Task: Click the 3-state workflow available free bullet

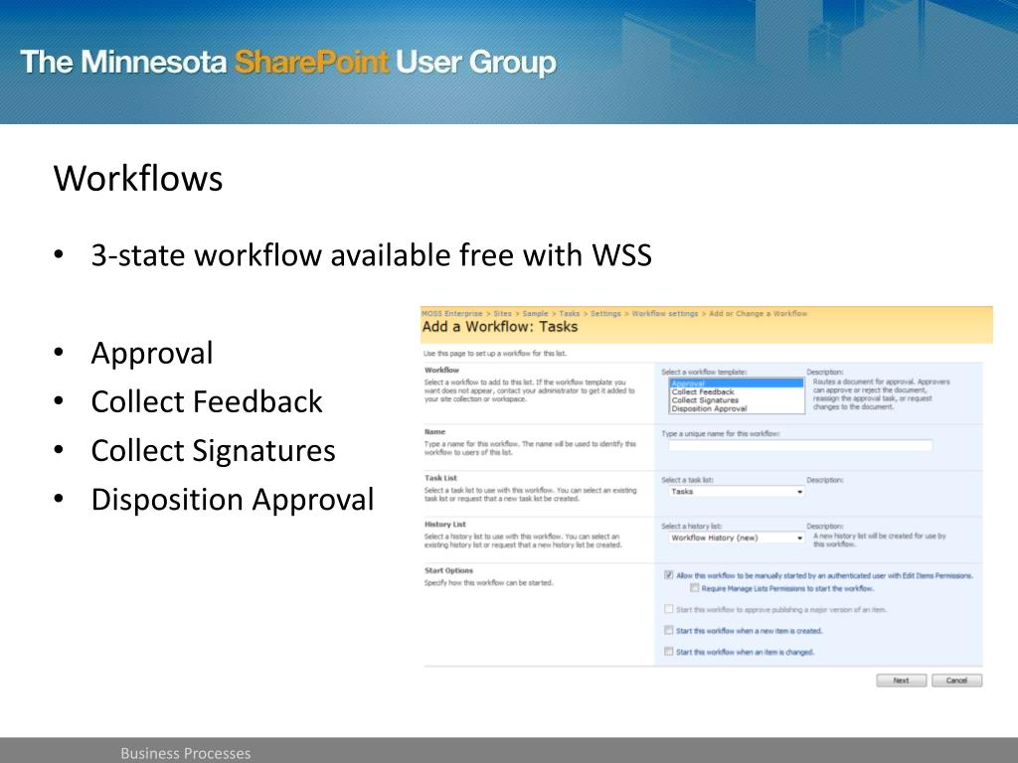Action: [x=372, y=255]
